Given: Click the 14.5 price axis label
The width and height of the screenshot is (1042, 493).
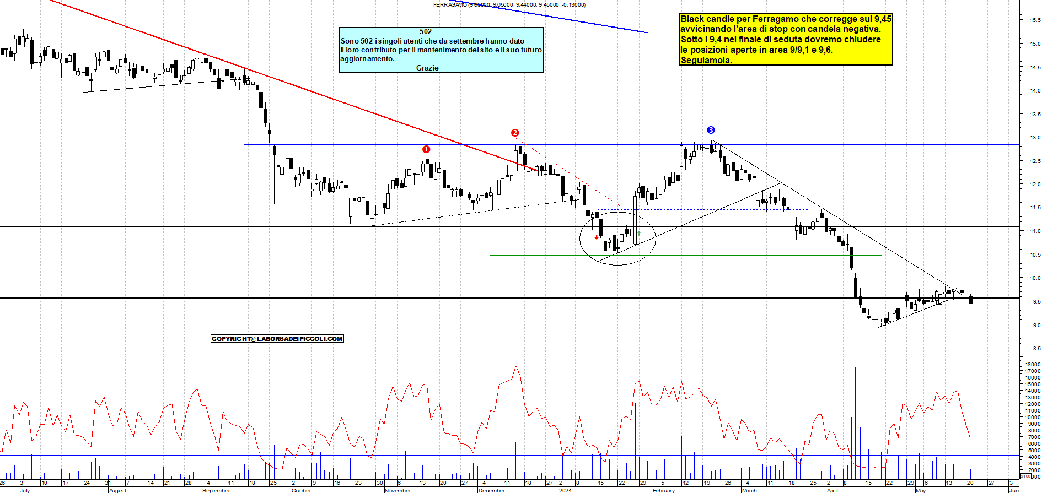Looking at the screenshot, I should click(x=1035, y=68).
